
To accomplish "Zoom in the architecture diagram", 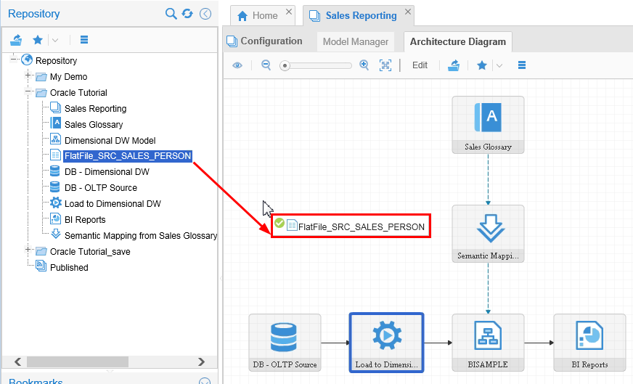I will [364, 65].
